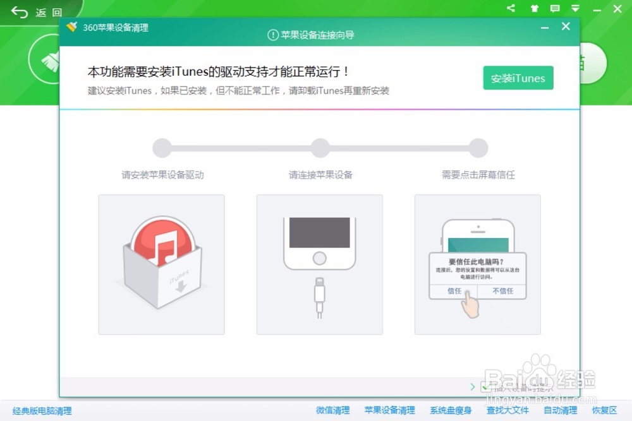
Task: Open 查找大文件 from the bottom bar
Action: [507, 410]
